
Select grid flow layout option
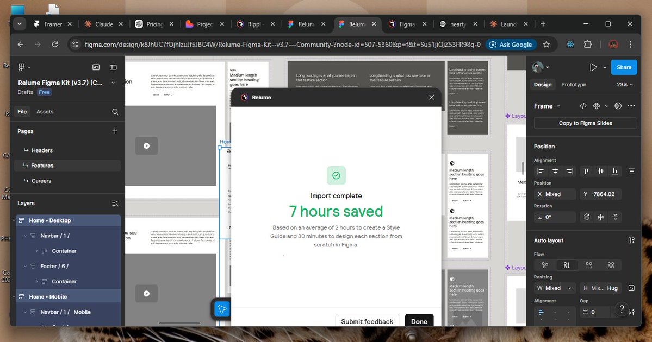611,265
